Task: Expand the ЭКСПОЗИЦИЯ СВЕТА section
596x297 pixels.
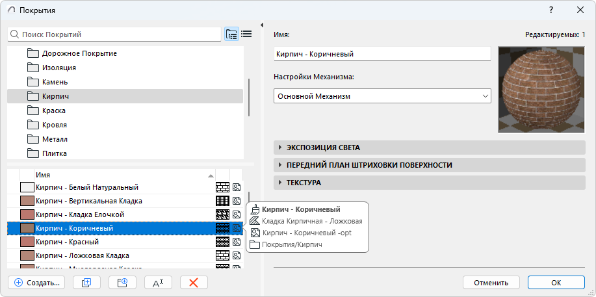Action: (421, 148)
